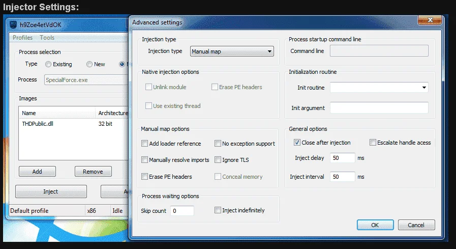
Task: Open the Injection type Manual map dropdown
Action: point(232,51)
